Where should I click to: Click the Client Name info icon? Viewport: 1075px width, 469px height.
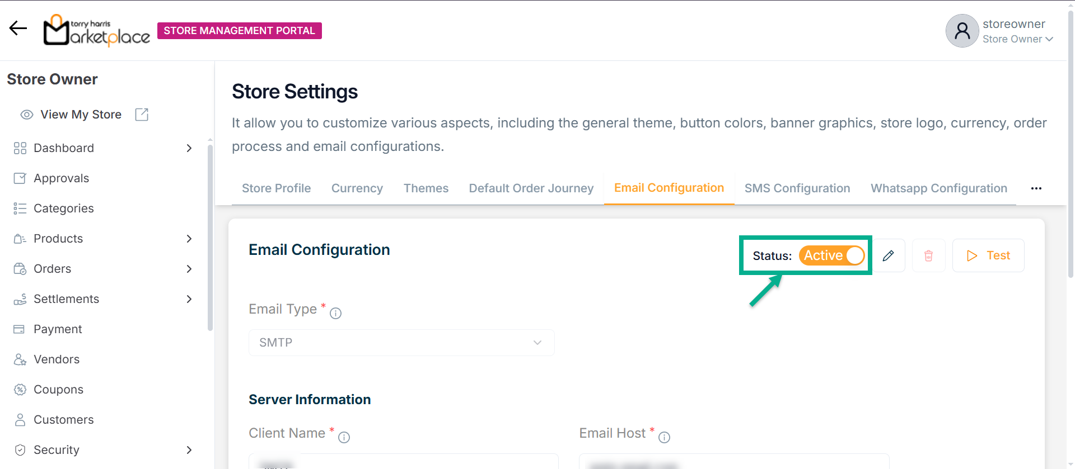344,438
